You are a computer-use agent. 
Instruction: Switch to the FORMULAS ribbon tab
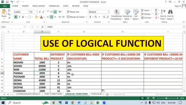[54, 6]
